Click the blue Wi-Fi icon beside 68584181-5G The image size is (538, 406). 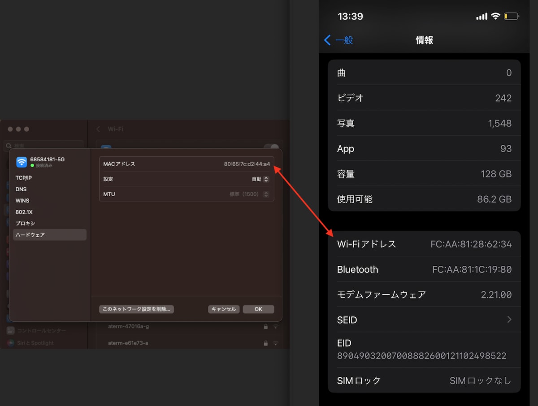22,162
